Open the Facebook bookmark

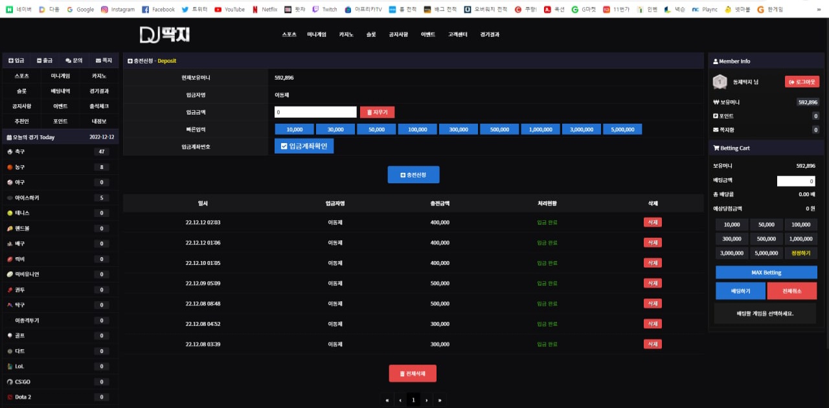159,10
